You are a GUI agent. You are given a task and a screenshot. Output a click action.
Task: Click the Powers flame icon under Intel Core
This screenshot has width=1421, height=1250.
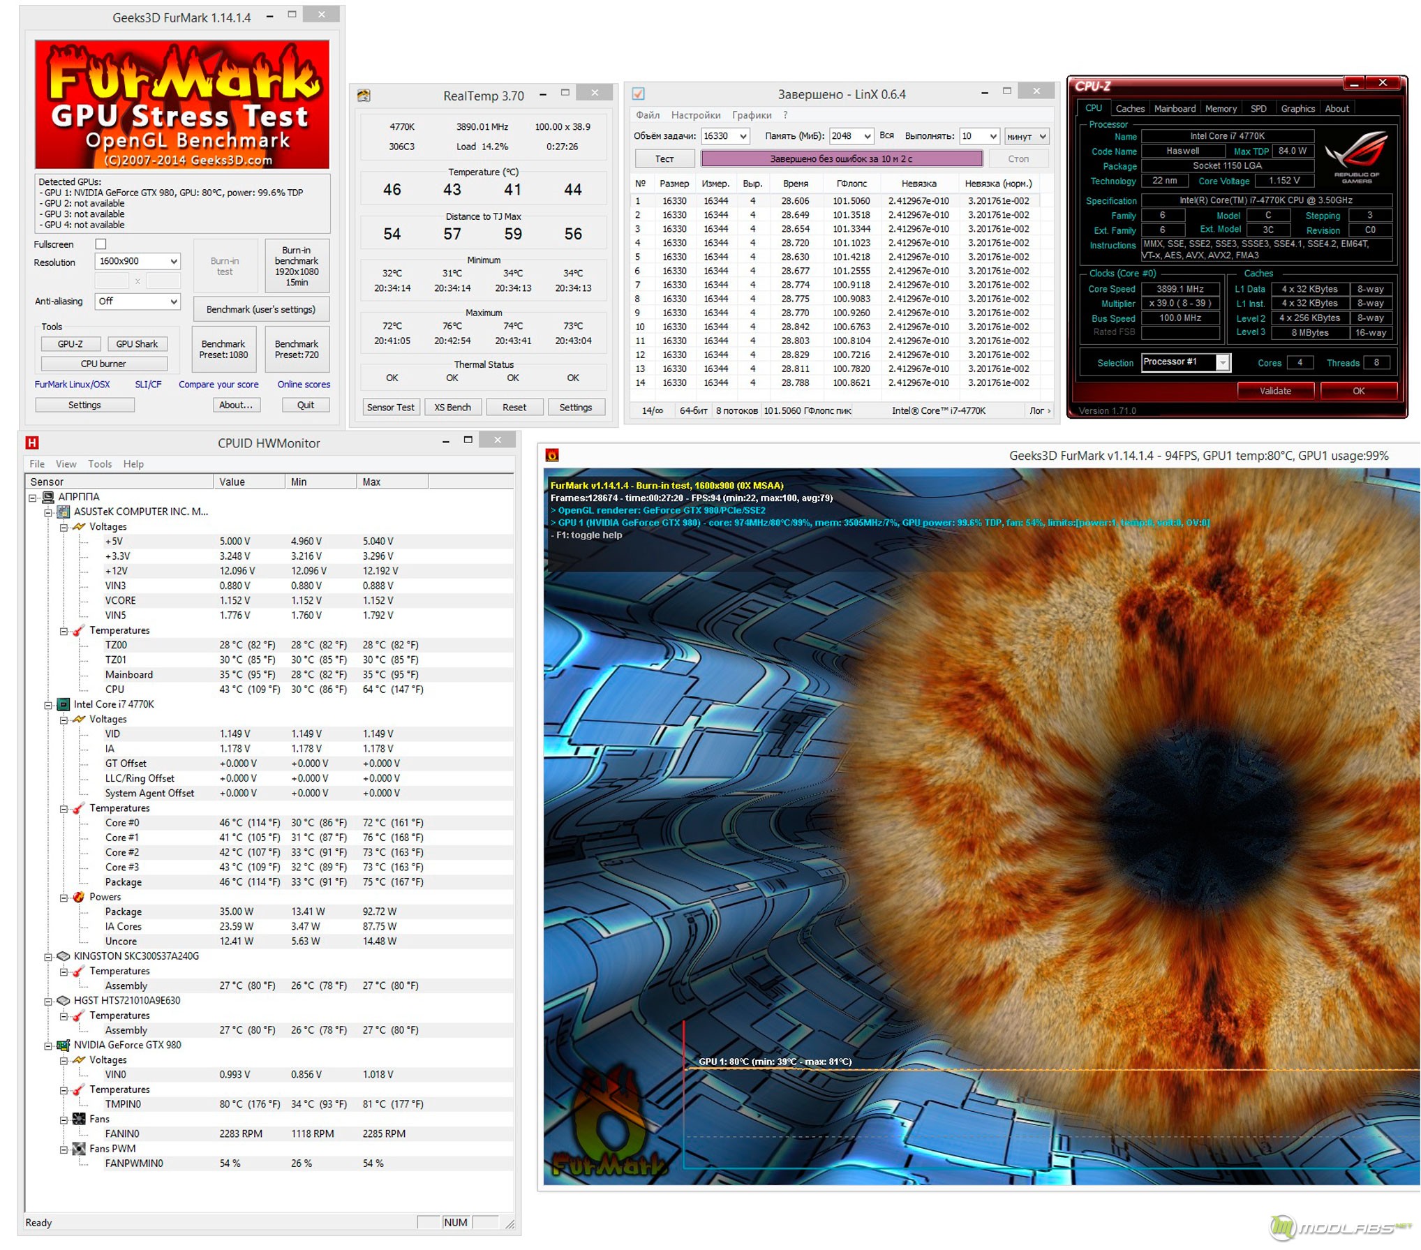click(x=79, y=897)
